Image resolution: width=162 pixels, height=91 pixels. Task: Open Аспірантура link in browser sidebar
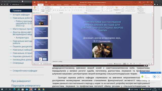click(22, 38)
